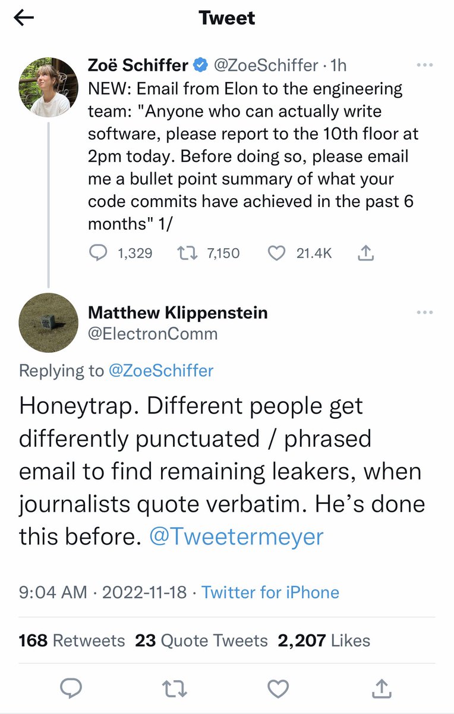Open three-dot menu on Matthew Klippenstein's tweet
The image size is (454, 714).
coord(424,312)
